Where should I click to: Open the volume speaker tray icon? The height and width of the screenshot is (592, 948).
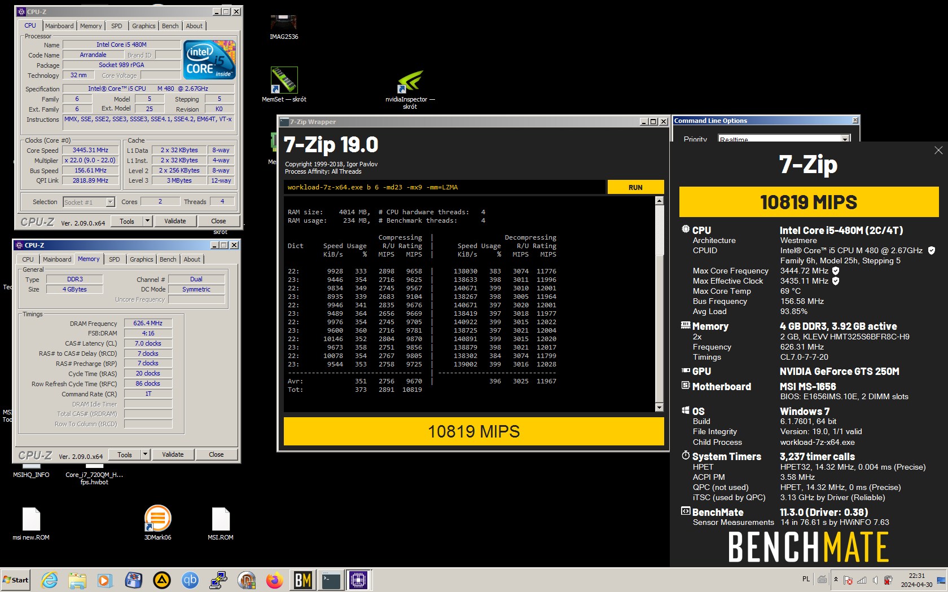click(x=875, y=580)
